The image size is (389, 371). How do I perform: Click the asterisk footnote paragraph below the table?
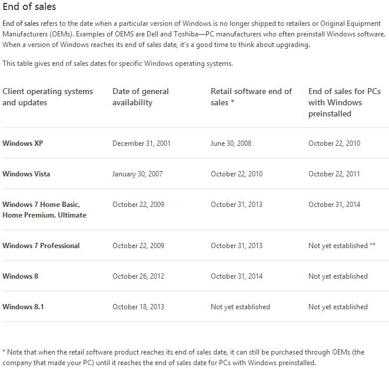[183, 357]
